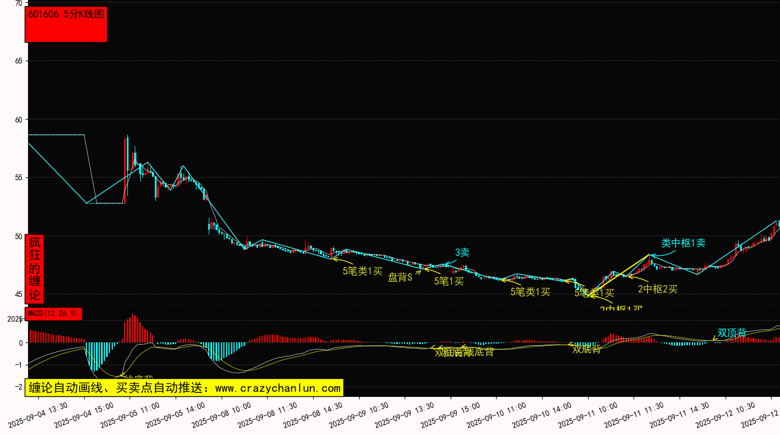This screenshot has width=780, height=435.
Task: Click the 2025-09-12 10:30 time label
Action: [x=724, y=414]
